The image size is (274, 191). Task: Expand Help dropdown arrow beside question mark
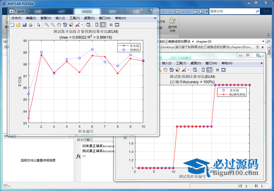click(207, 11)
